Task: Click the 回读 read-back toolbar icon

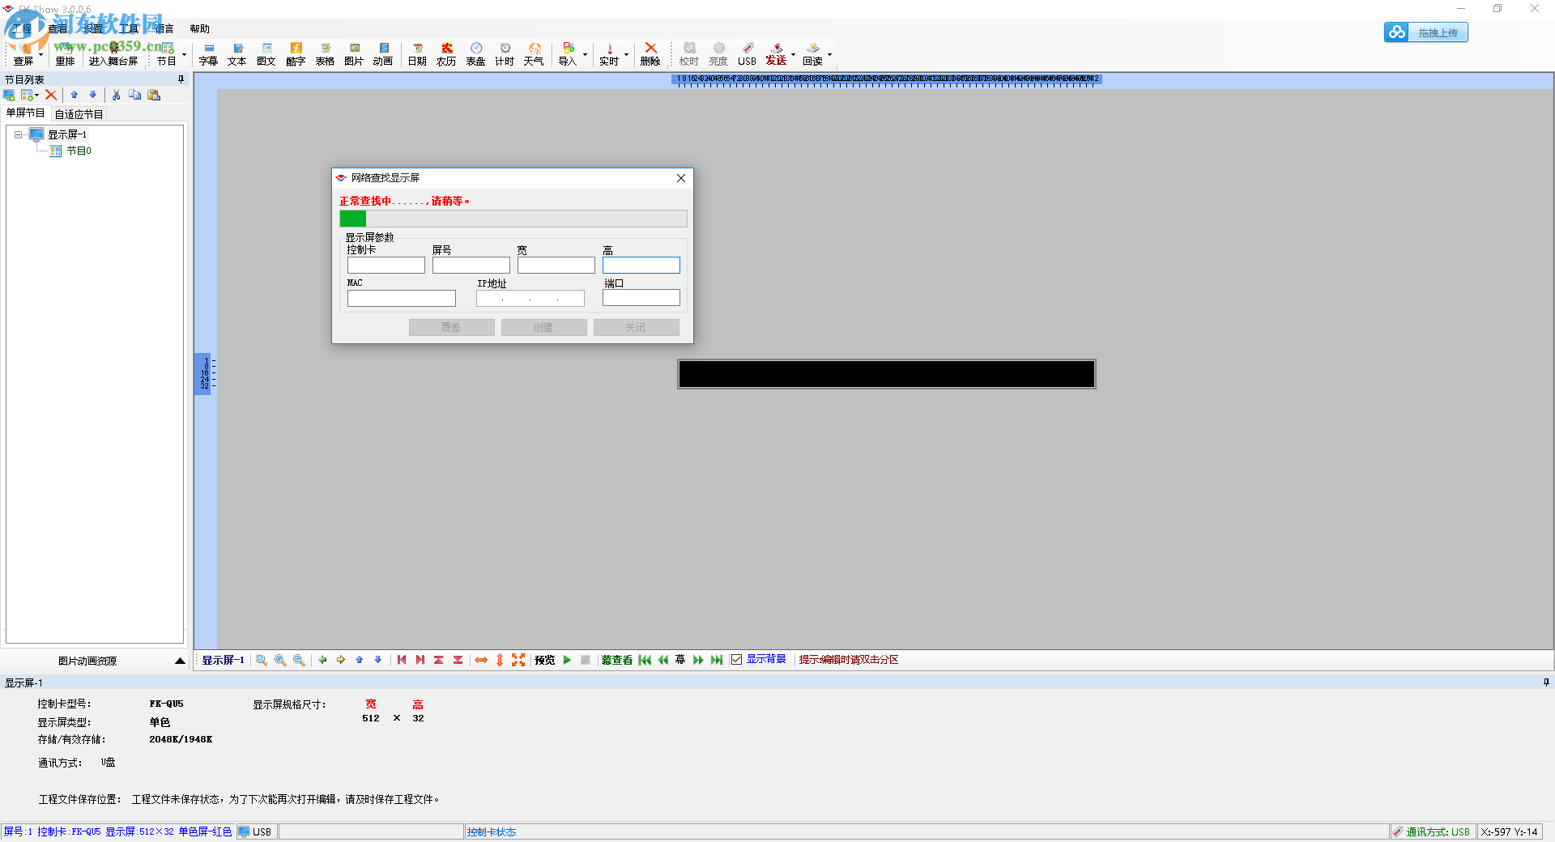Action: [812, 54]
